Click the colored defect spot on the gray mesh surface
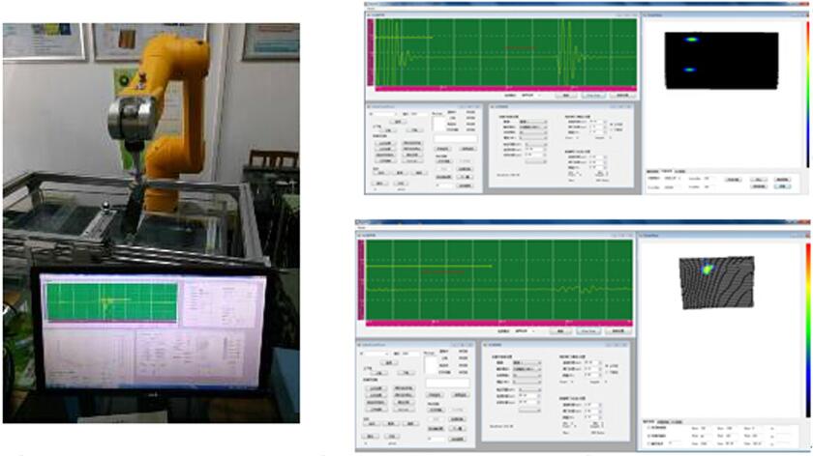813x456 pixels. click(x=708, y=267)
